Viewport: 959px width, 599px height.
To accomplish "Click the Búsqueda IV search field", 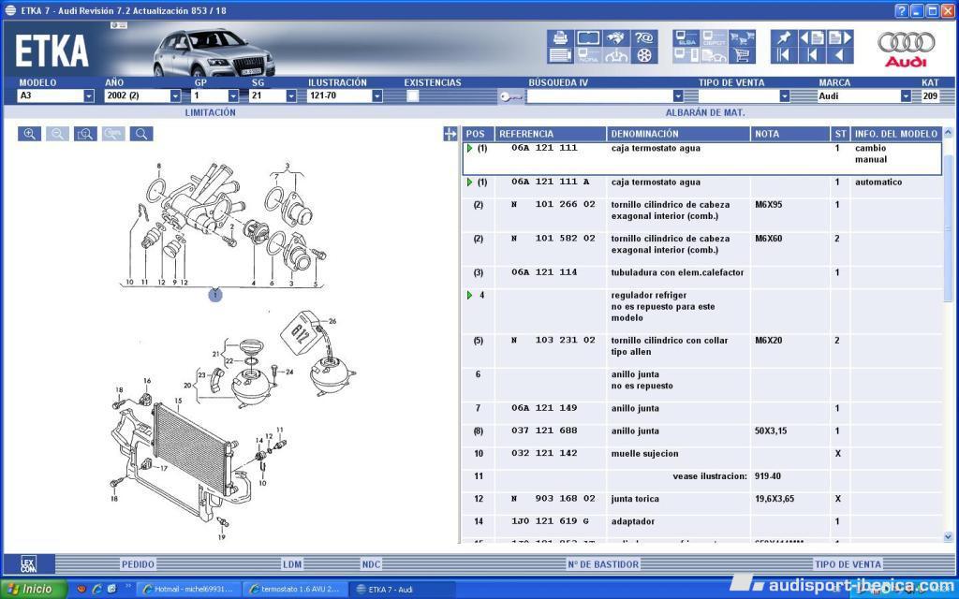I will (x=599, y=96).
